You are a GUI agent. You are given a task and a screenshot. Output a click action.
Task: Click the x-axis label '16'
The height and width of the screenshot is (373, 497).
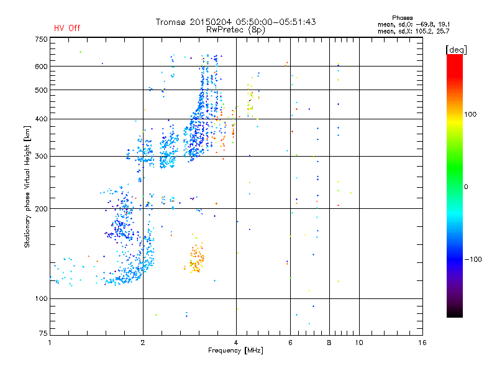click(x=422, y=343)
